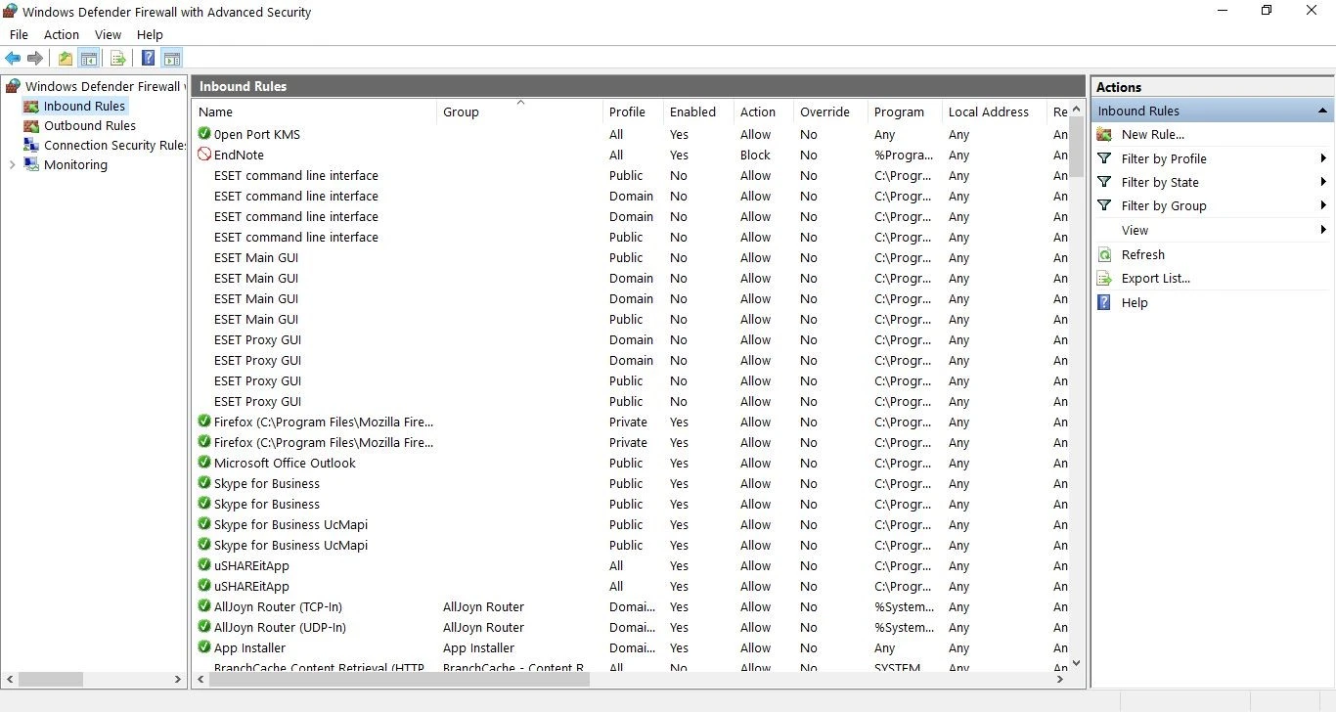Click Export List icon in Actions pane
The height and width of the screenshot is (712, 1336).
pyautogui.click(x=1104, y=278)
